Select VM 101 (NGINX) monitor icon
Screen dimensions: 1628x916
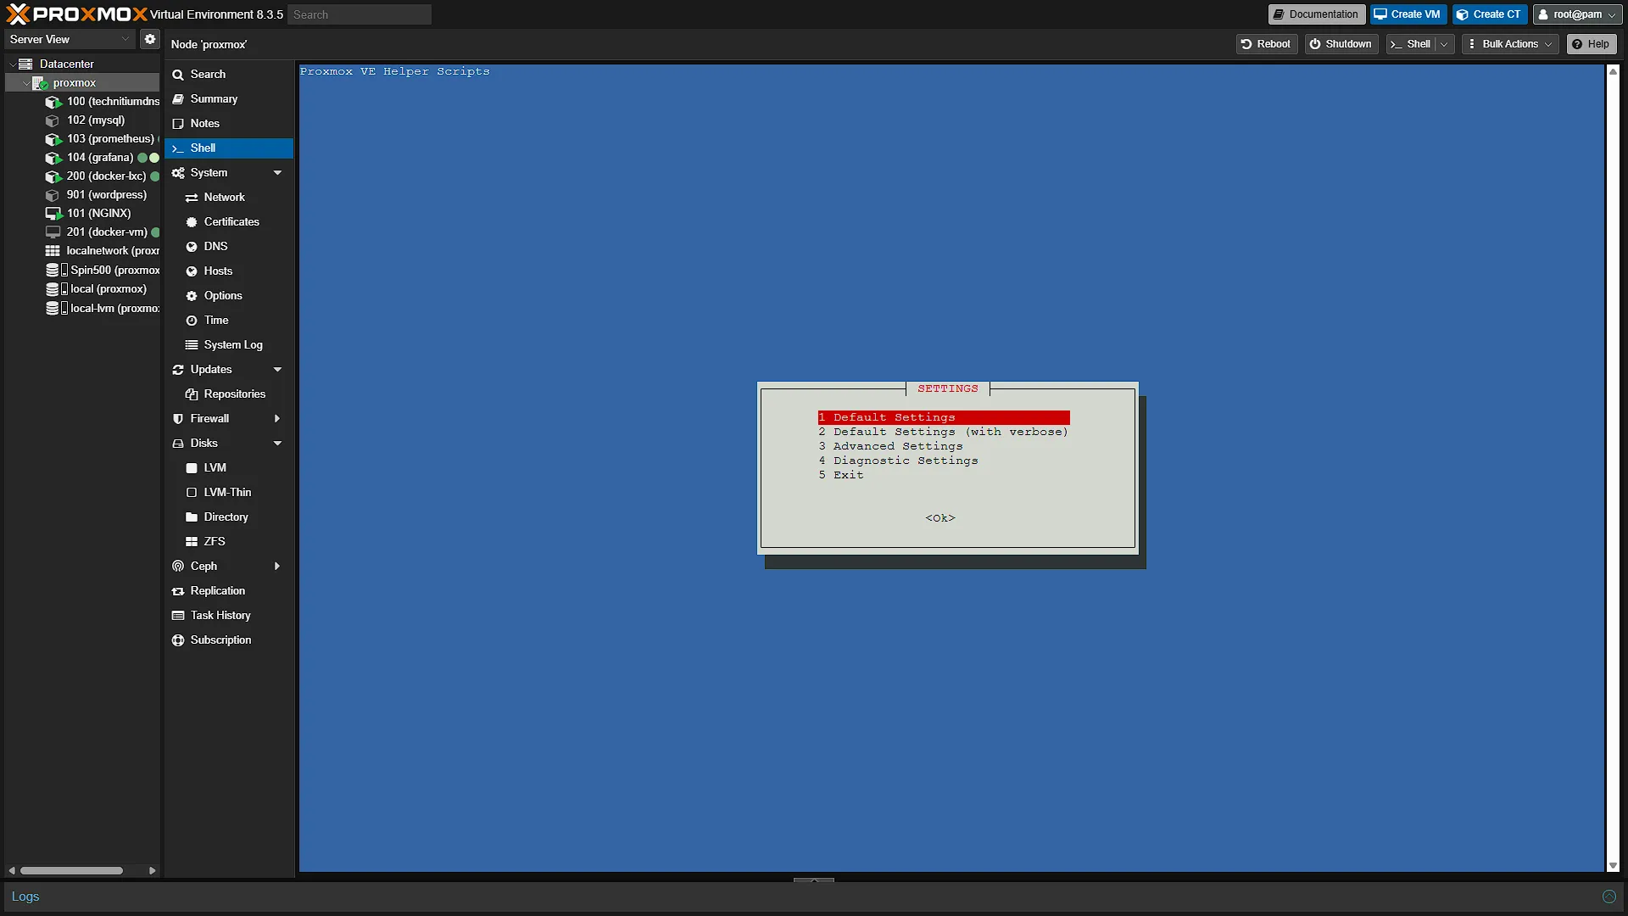click(53, 214)
